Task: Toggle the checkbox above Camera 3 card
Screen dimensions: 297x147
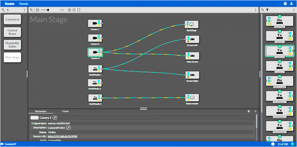Action: point(280,61)
